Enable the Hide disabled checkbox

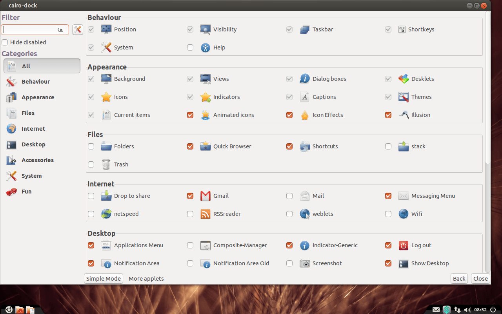[x=5, y=42]
